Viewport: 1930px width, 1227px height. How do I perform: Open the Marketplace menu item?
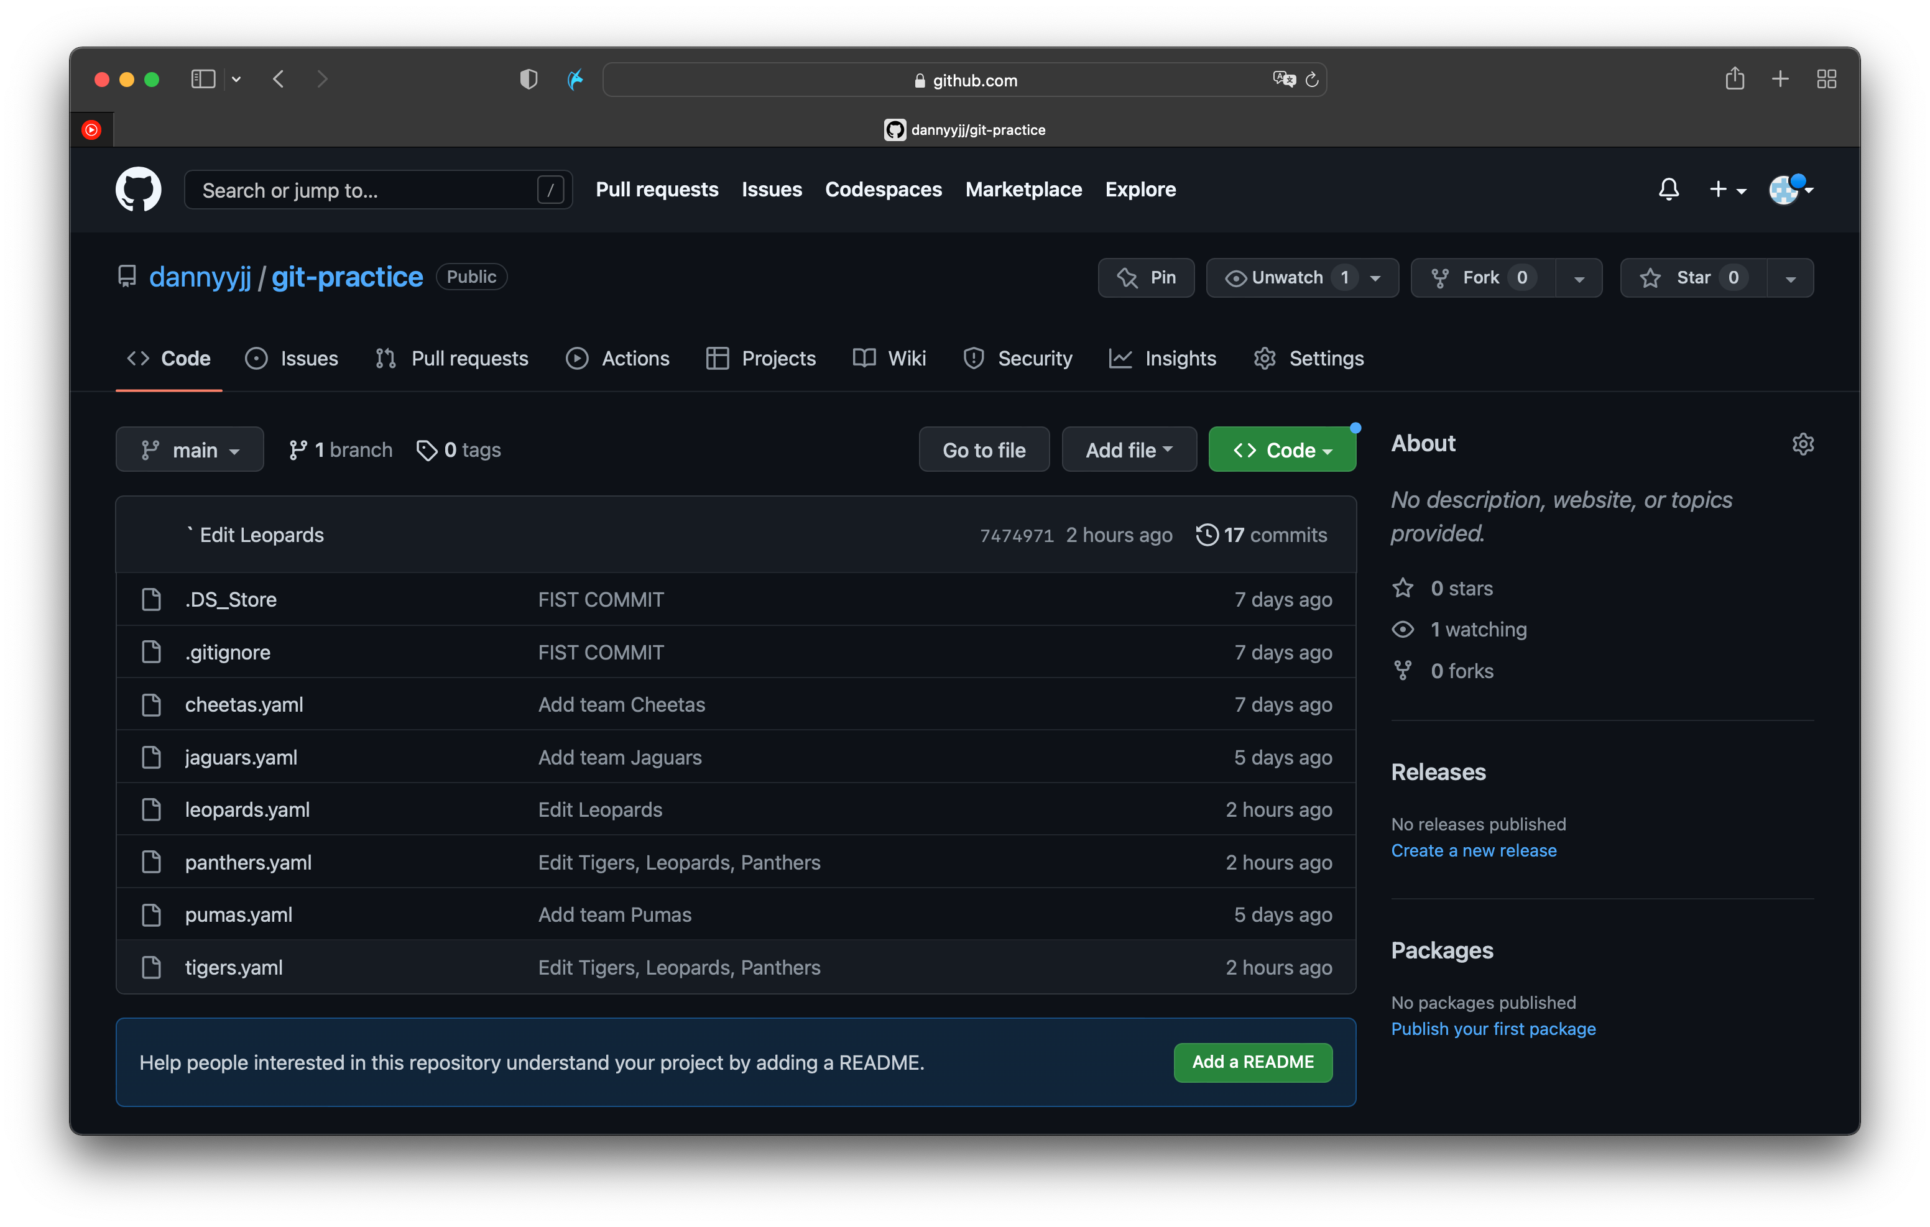1023,189
